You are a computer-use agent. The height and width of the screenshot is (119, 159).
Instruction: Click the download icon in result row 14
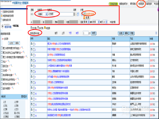tap(31, 115)
